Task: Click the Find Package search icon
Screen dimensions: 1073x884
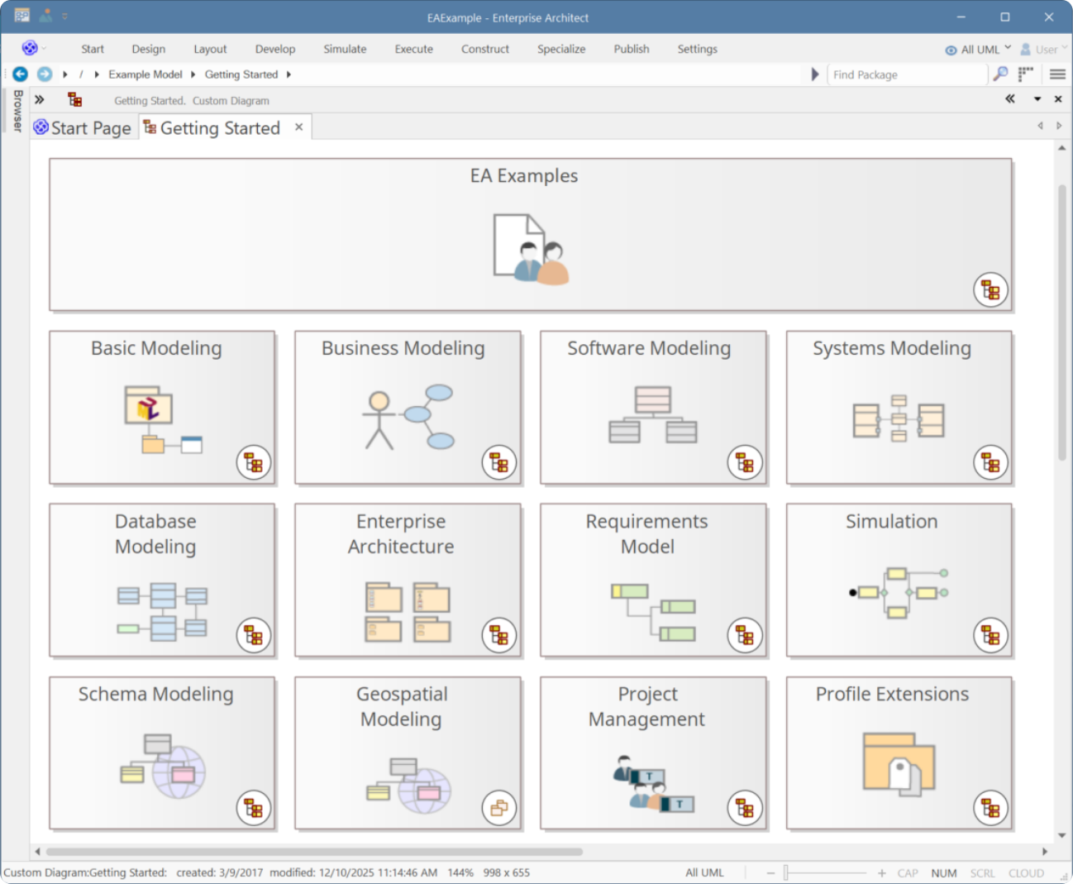Action: coord(1000,74)
